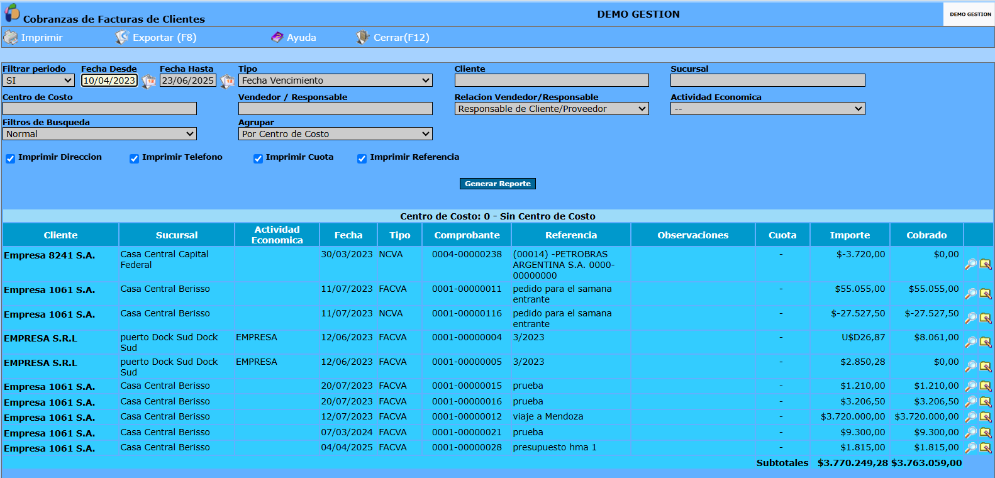This screenshot has height=478, width=995.
Task: Click the group header 'Centro de Costo: 0 - Sin Centro de Costo'
Action: pyautogui.click(x=497, y=216)
